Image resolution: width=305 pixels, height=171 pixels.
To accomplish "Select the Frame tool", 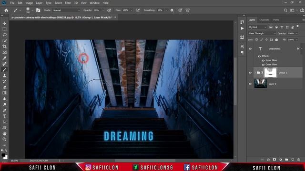I will pos(4,52).
